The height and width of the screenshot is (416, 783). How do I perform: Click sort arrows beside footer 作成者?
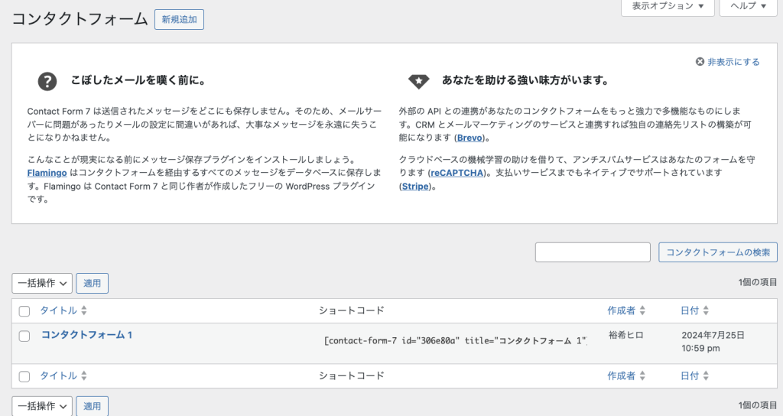click(x=642, y=376)
